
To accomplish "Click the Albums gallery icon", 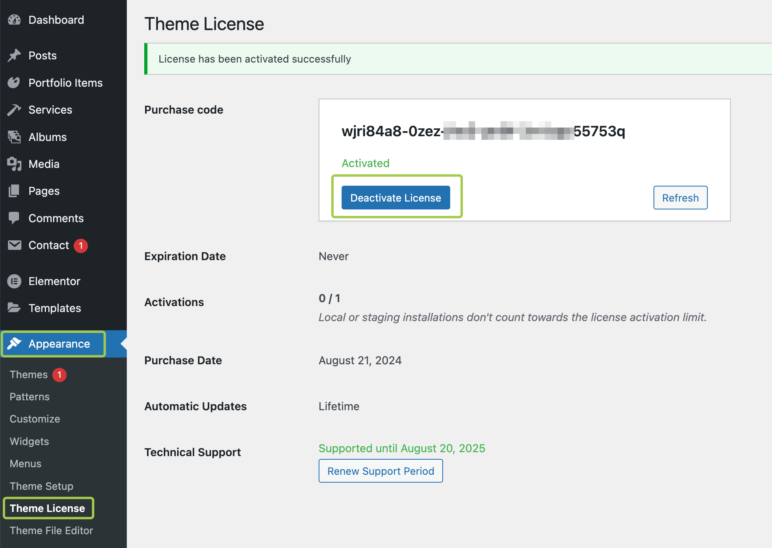I will coord(14,137).
